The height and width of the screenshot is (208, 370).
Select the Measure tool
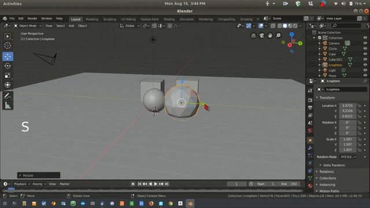coord(8,105)
